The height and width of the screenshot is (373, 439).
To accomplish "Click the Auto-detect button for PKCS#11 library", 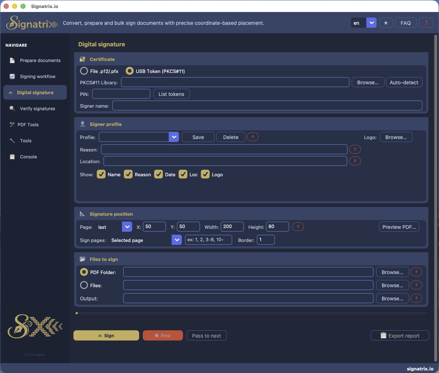I will tap(404, 82).
